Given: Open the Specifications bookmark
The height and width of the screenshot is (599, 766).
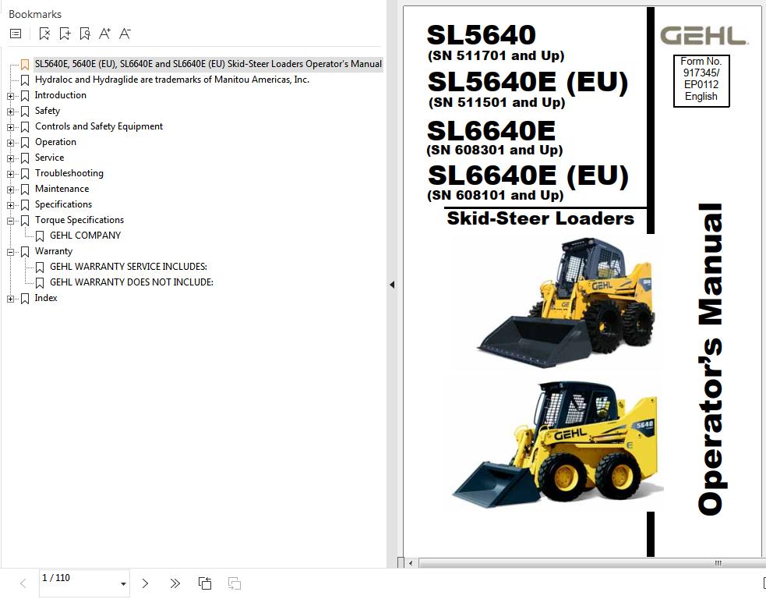Looking at the screenshot, I should click(63, 204).
